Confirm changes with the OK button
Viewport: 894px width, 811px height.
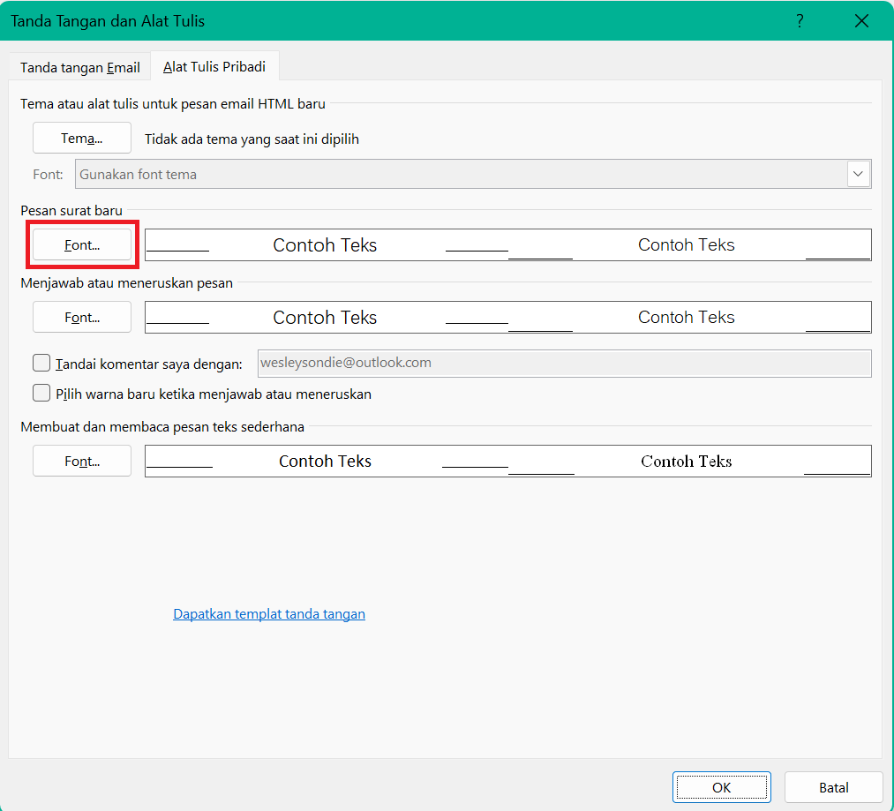tap(721, 787)
